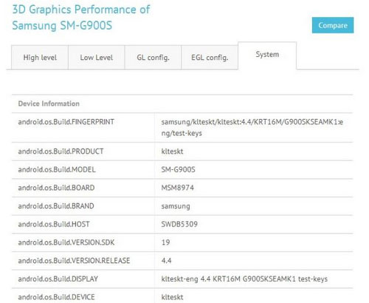Select the System tab
The height and width of the screenshot is (303, 369).
(x=267, y=55)
